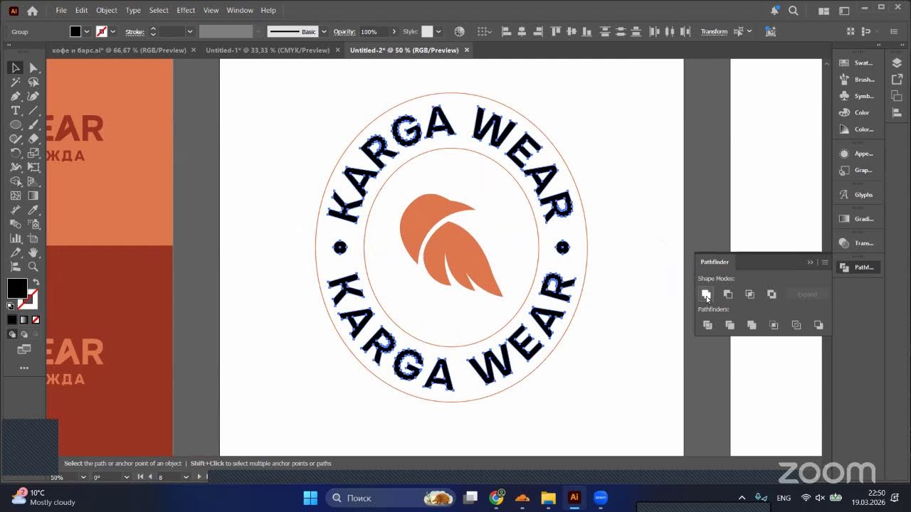Click the Opacity label link
This screenshot has height=512, width=911.
point(344,32)
